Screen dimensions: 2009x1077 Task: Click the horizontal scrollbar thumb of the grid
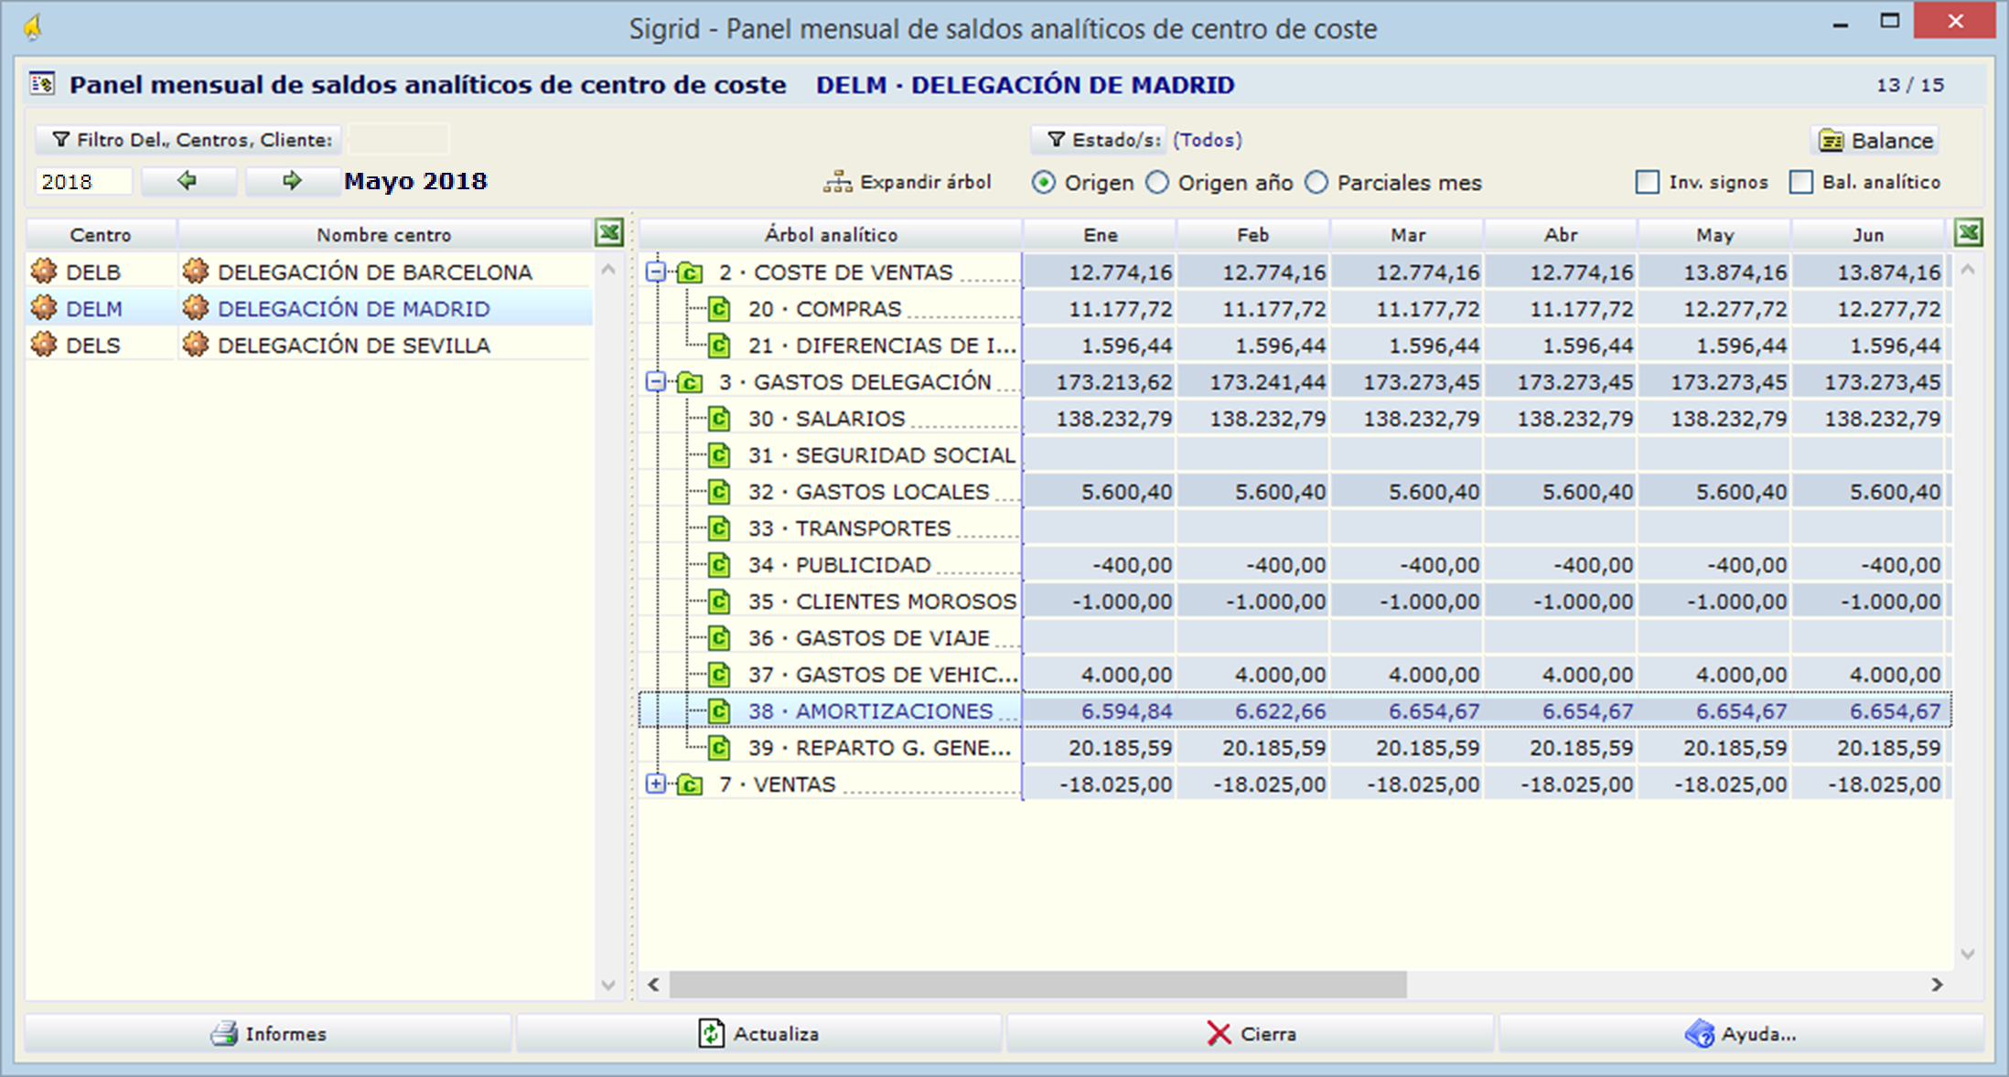(x=1037, y=985)
